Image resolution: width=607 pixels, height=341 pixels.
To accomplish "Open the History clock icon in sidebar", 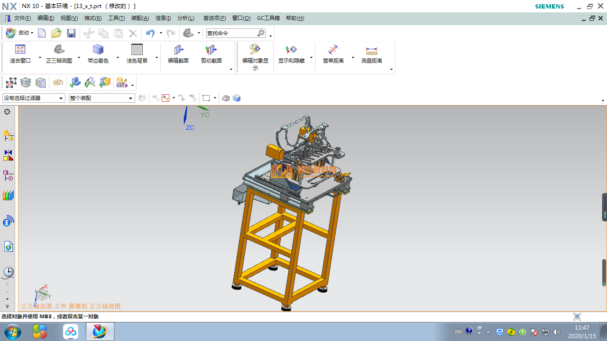I will pyautogui.click(x=8, y=272).
